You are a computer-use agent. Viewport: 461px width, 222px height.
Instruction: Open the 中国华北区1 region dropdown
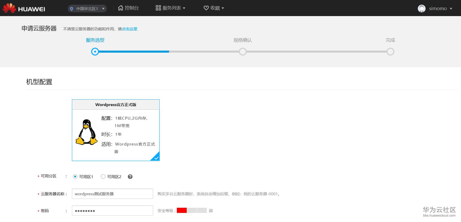point(87,9)
